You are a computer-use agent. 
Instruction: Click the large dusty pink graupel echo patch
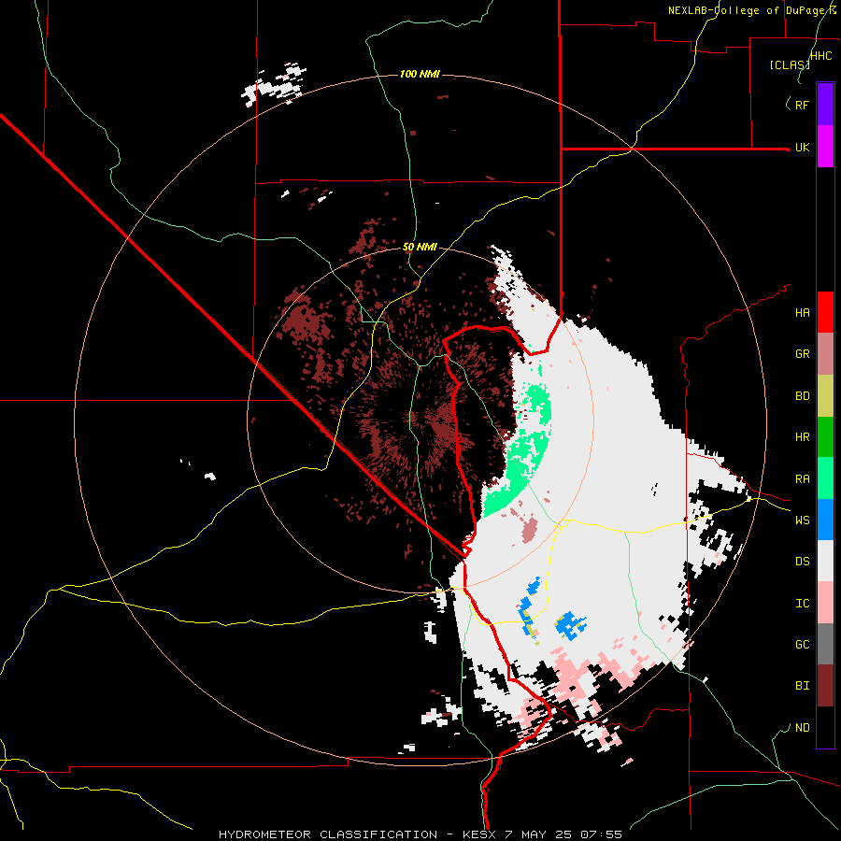point(530,531)
